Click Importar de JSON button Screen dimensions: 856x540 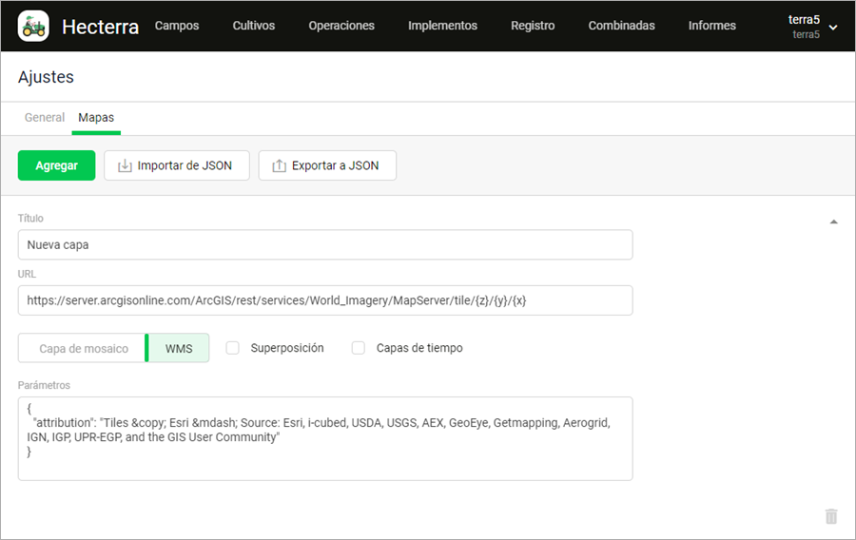point(176,165)
